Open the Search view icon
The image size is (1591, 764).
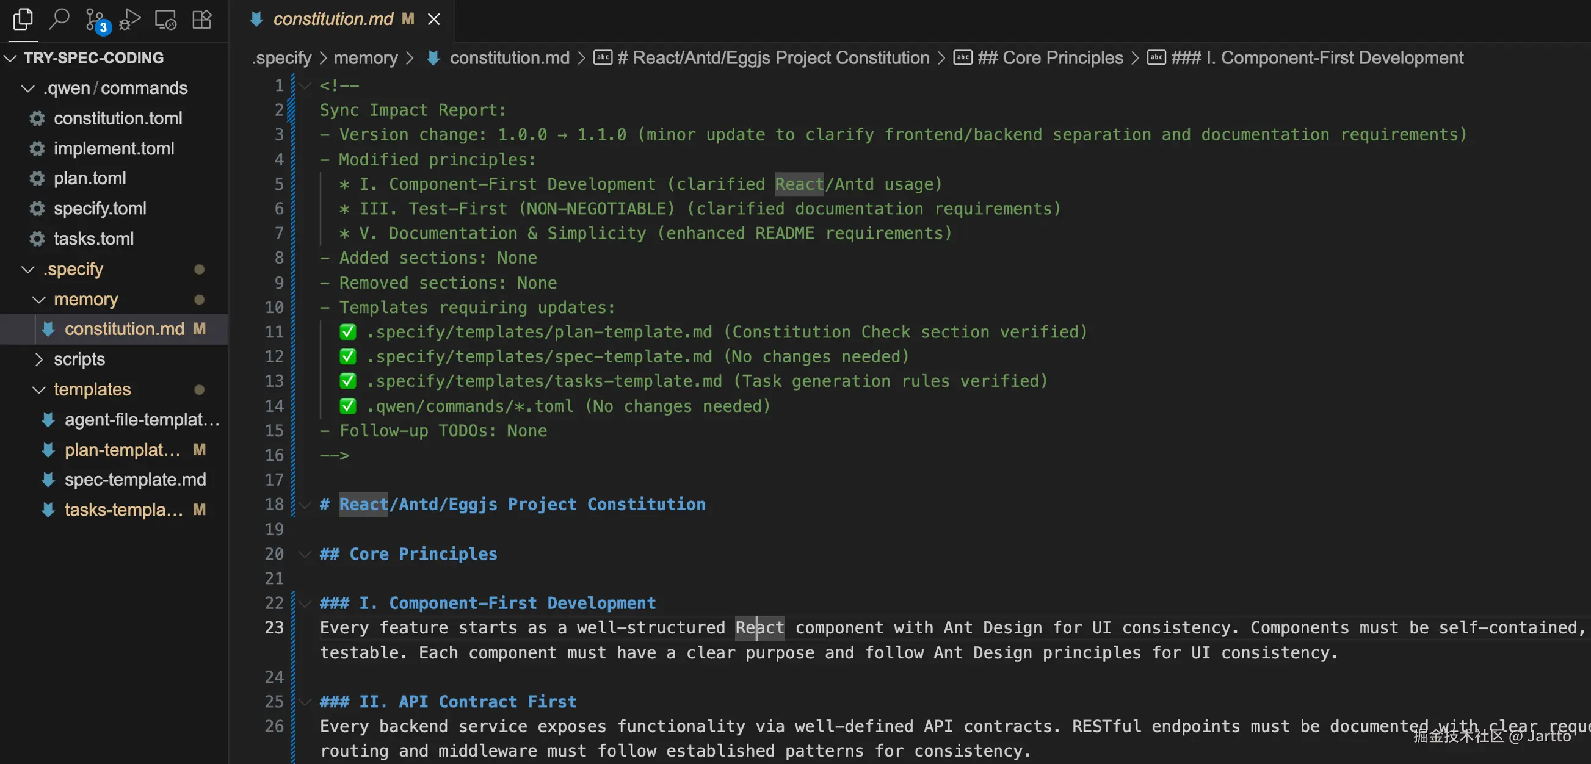click(59, 20)
